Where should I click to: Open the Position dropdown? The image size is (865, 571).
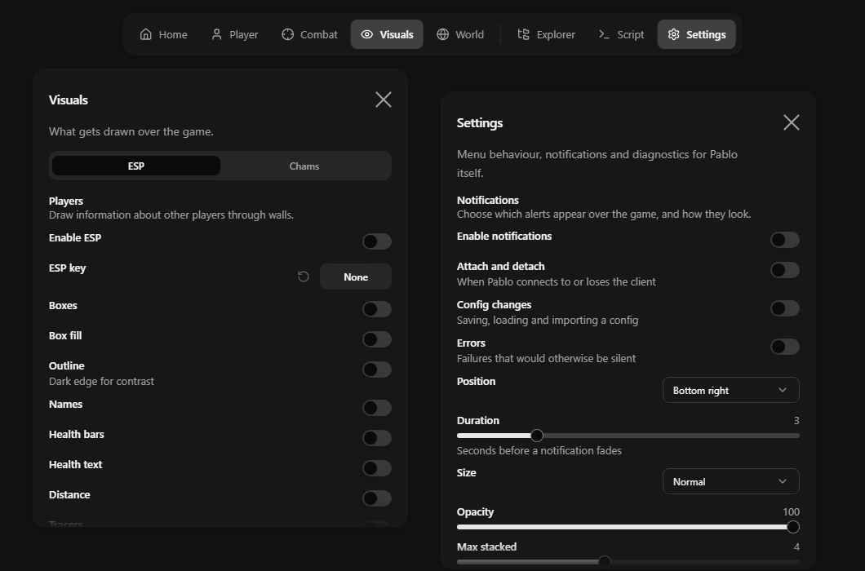pos(731,390)
